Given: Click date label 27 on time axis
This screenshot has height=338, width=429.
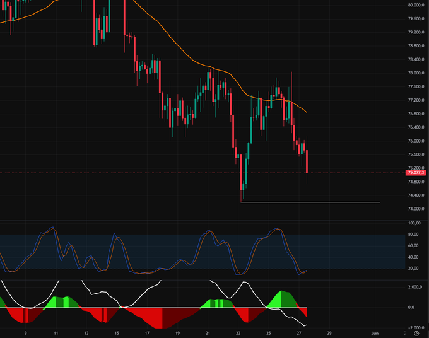Looking at the screenshot, I should [x=299, y=333].
